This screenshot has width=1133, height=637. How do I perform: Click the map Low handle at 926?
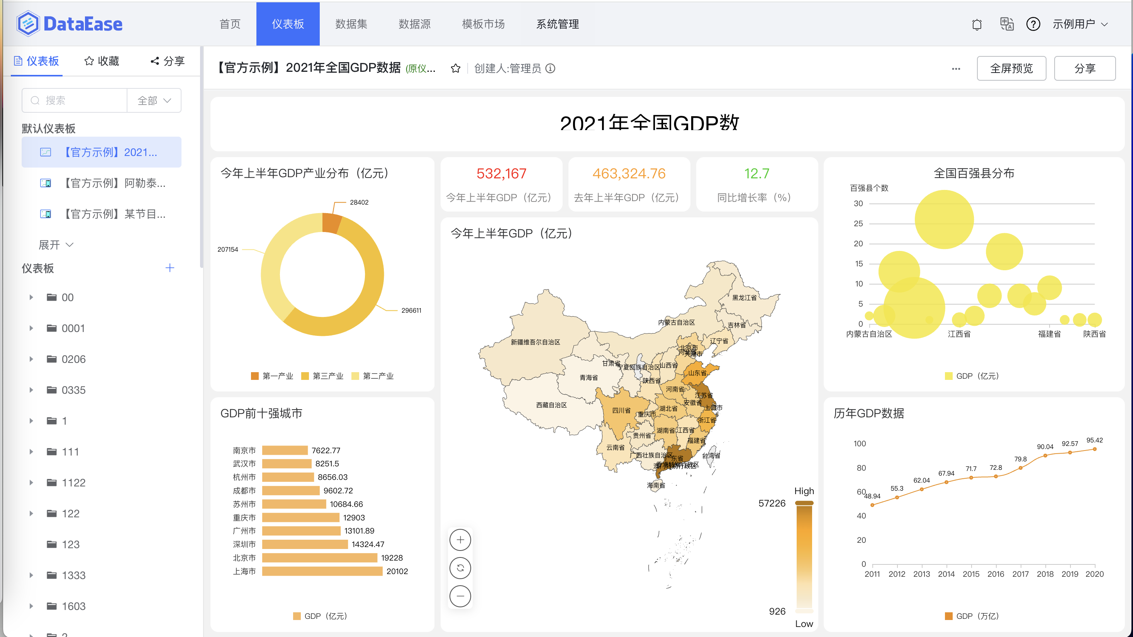point(804,611)
